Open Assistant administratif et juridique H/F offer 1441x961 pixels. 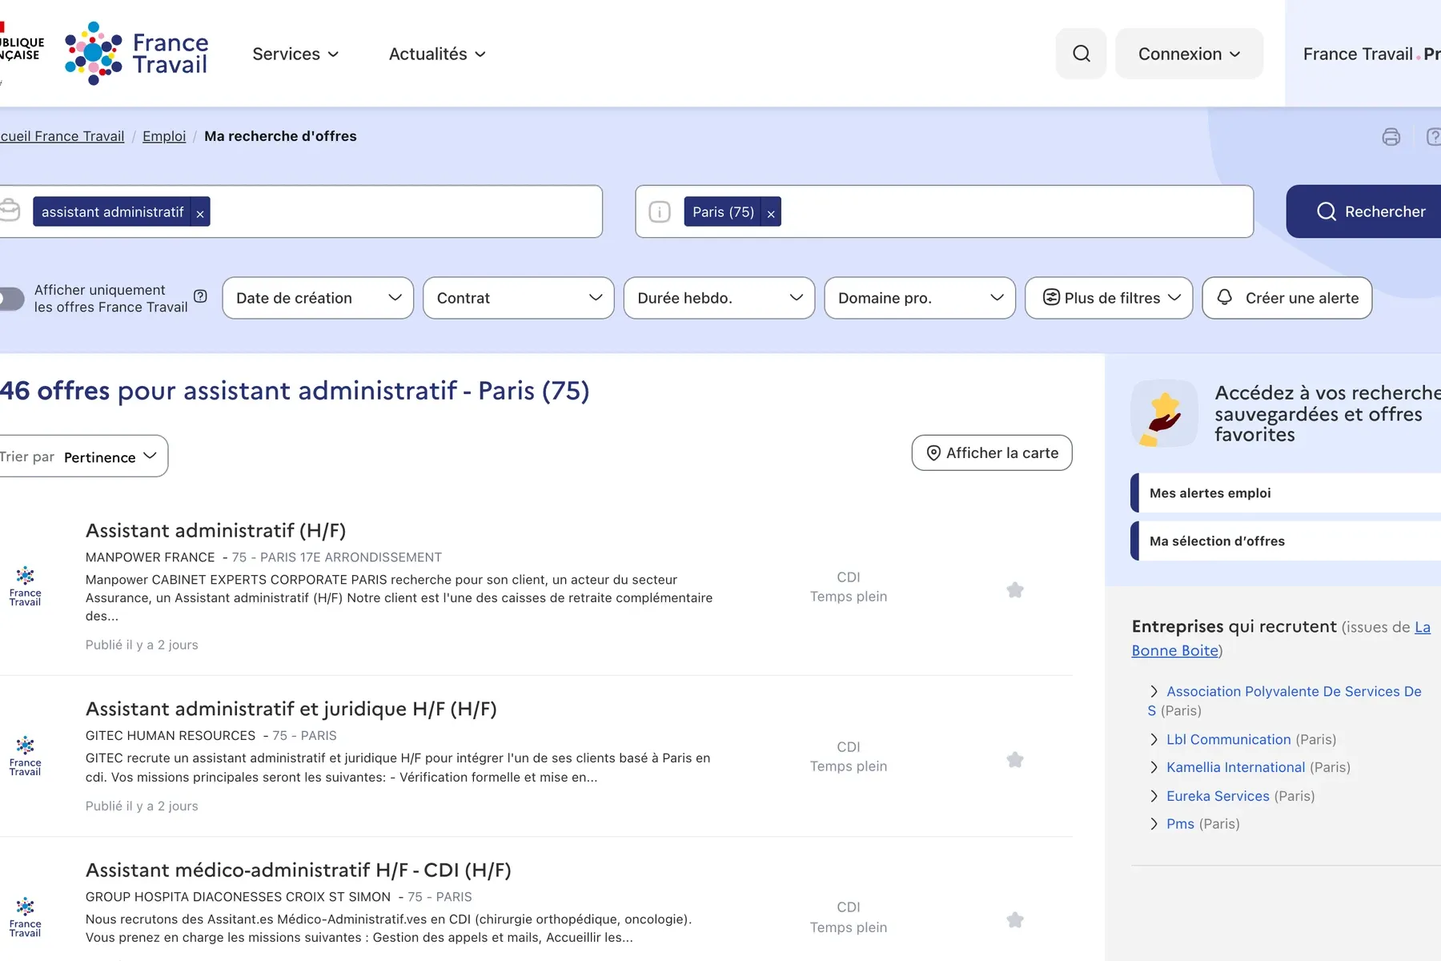[x=291, y=709]
